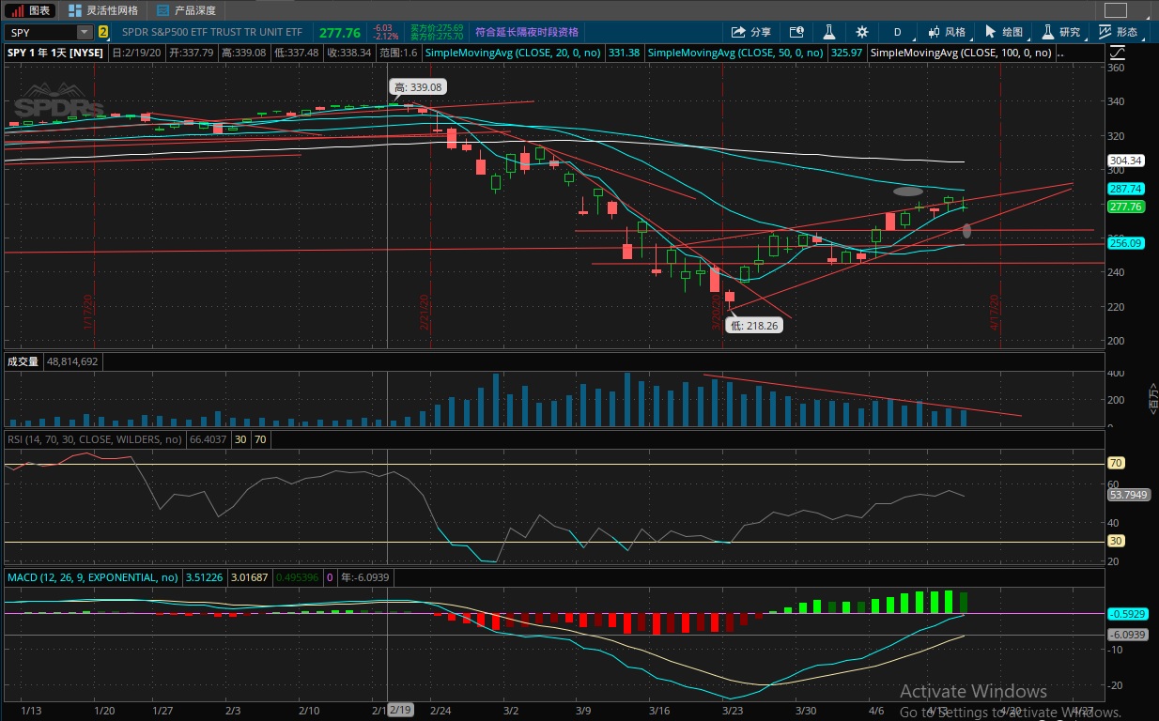1159x721 pixels.
Task: Open the 风格 style menu
Action: click(x=945, y=32)
